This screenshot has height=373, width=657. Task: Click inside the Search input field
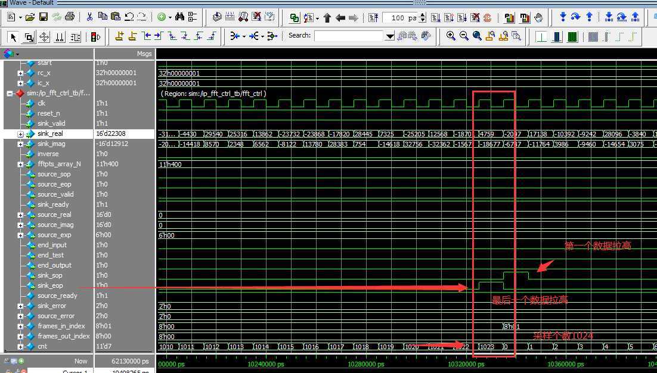click(349, 36)
